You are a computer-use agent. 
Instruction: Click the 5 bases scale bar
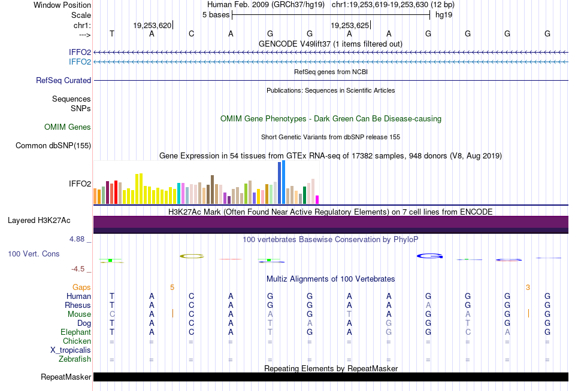click(331, 15)
